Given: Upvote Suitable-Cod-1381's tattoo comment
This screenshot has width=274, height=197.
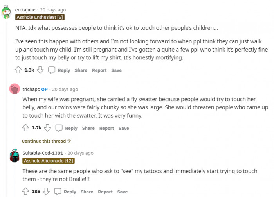Looking at the screenshot, I should click(x=25, y=192).
